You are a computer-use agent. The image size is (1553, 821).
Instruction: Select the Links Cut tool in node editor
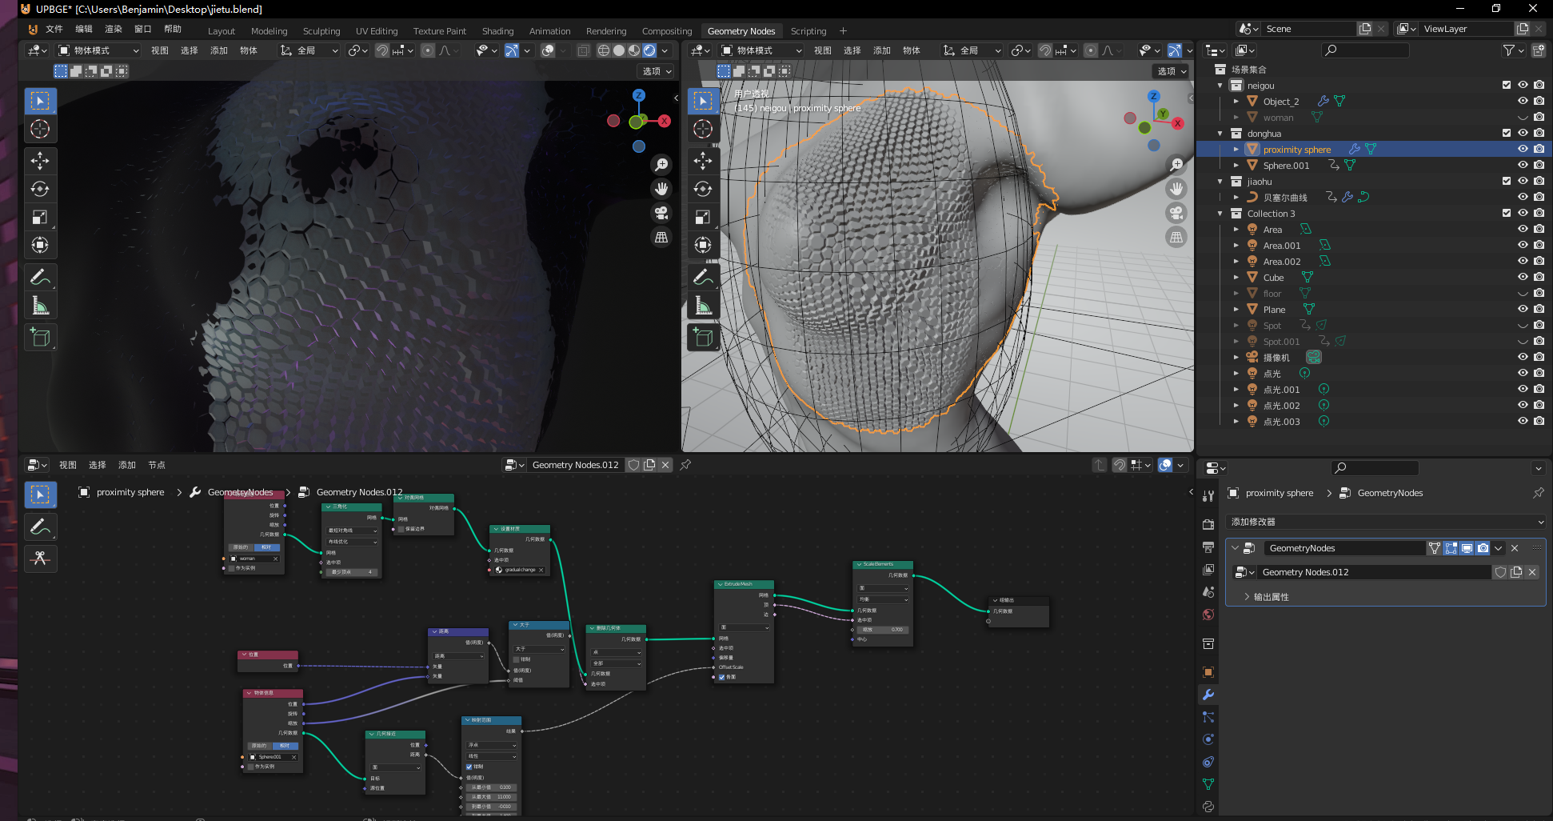(40, 558)
